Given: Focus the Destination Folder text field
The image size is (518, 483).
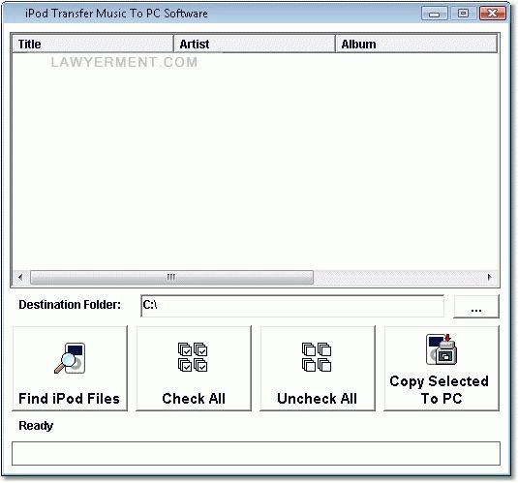Looking at the screenshot, I should coord(292,306).
